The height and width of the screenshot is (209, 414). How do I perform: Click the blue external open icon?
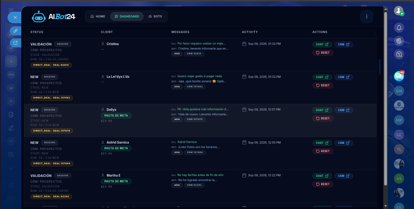(x=16, y=43)
